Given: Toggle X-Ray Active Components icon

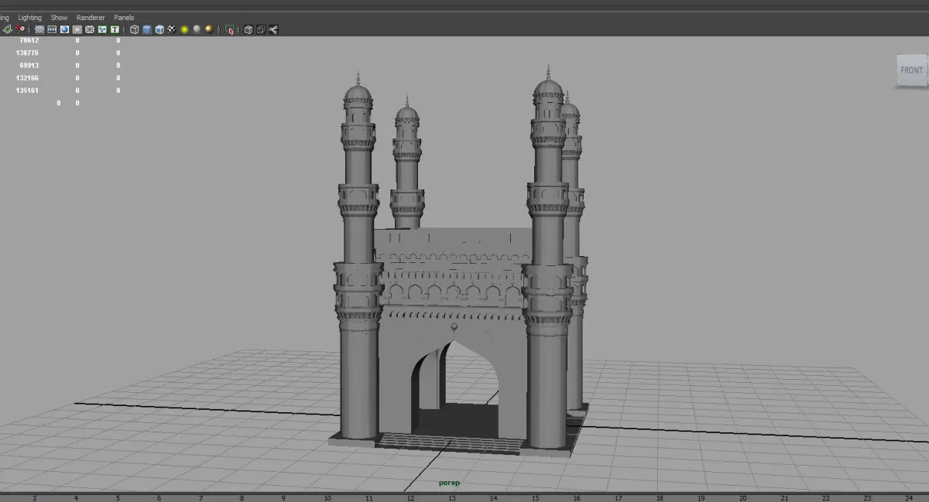Looking at the screenshot, I should pyautogui.click(x=260, y=29).
